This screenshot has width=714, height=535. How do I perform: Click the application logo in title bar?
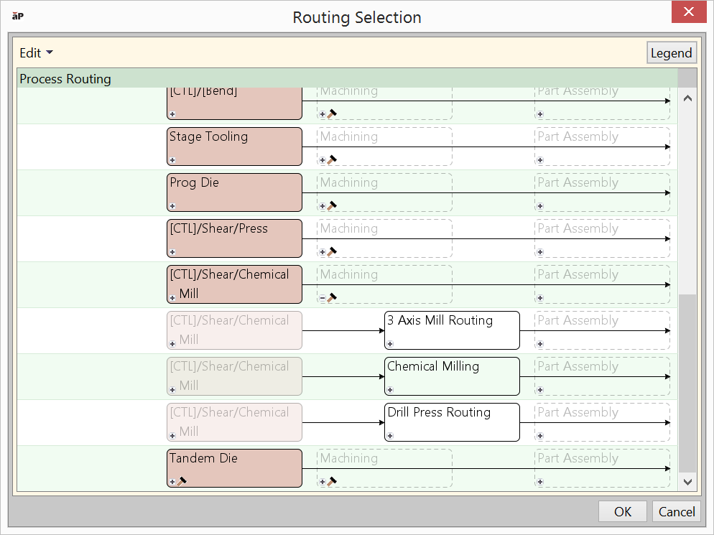(x=19, y=16)
